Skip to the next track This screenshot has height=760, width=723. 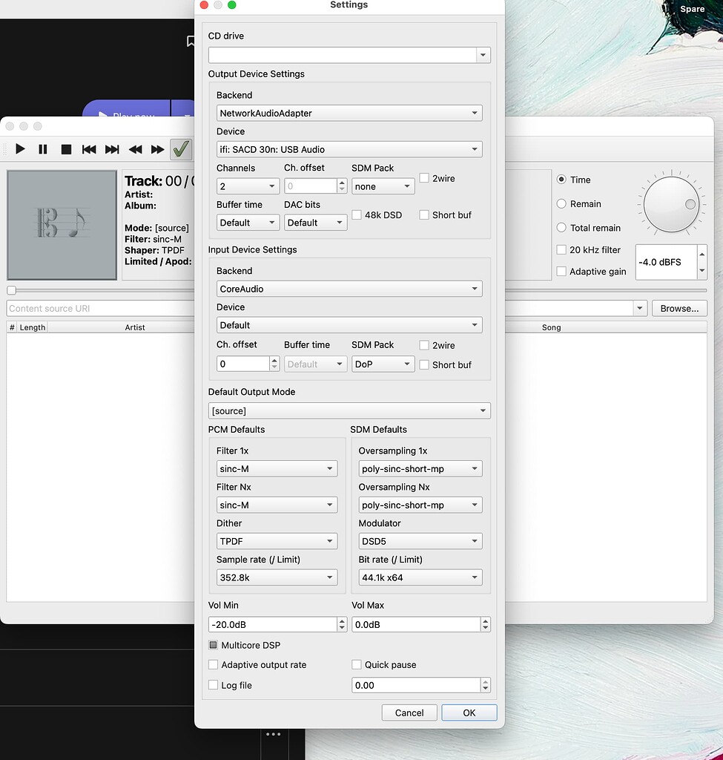(111, 148)
